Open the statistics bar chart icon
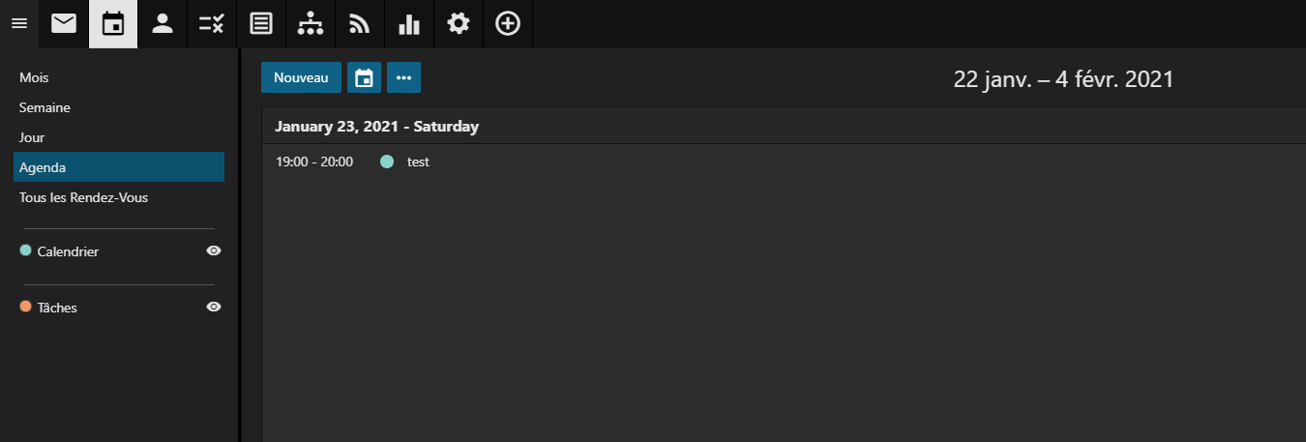 pyautogui.click(x=409, y=24)
